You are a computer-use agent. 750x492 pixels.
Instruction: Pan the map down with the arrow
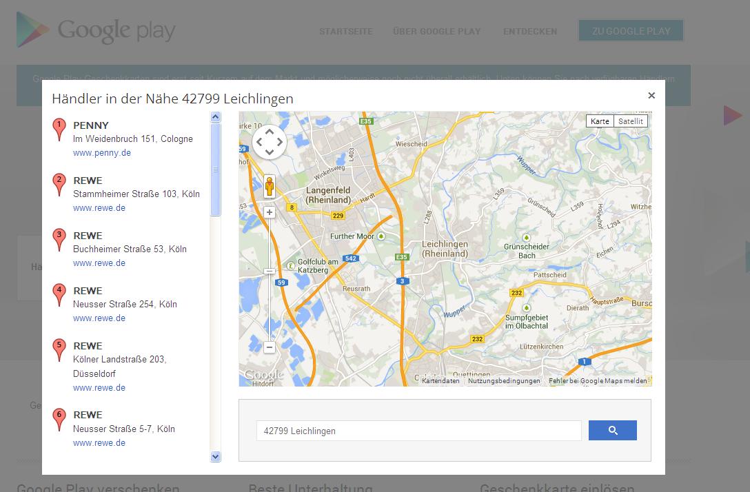pyautogui.click(x=270, y=152)
